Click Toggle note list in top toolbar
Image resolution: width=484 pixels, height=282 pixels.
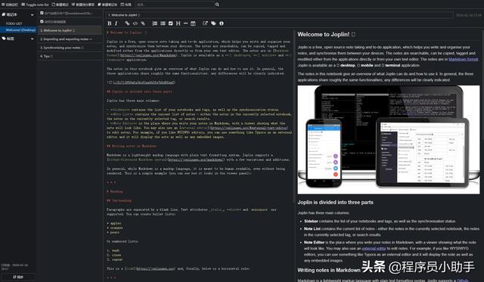[x=35, y=5]
